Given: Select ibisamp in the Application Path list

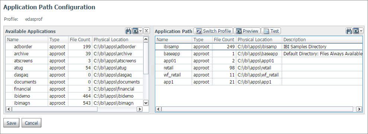Looking at the screenshot, I should (x=259, y=47).
